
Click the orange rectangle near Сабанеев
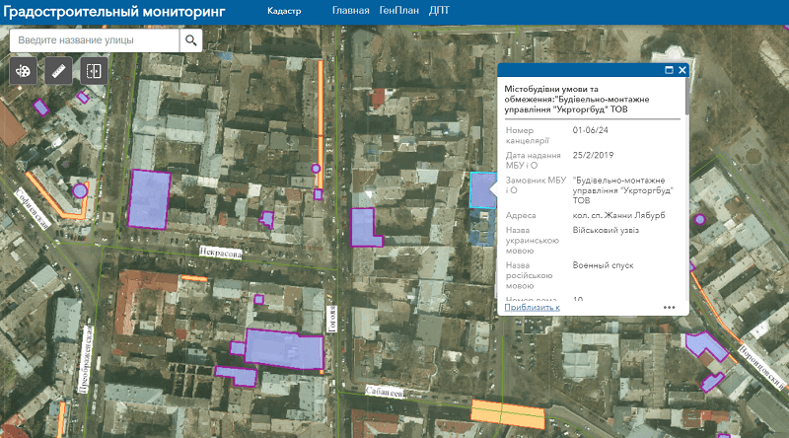pyautogui.click(x=508, y=414)
